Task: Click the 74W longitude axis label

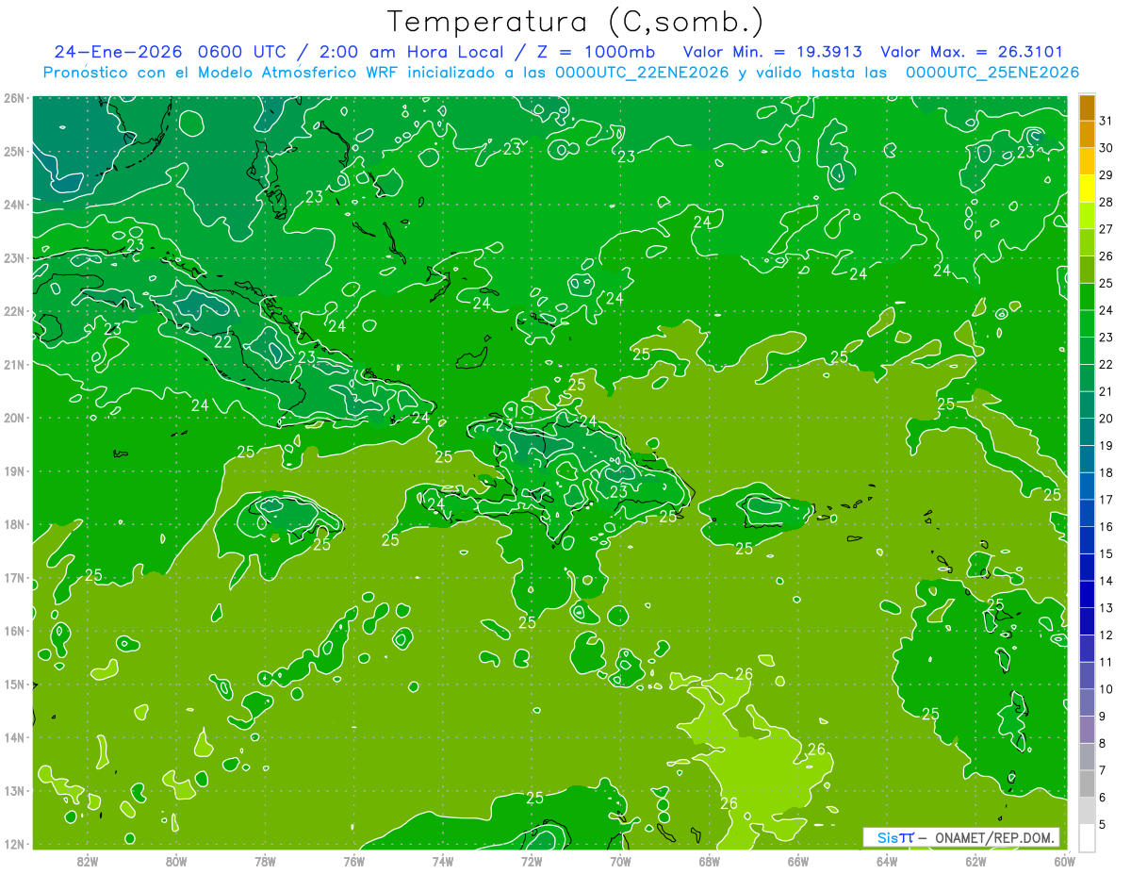Action: 442,860
